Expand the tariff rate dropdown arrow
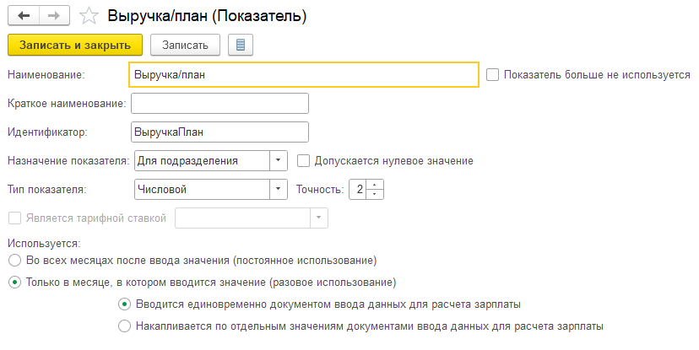 (x=318, y=218)
